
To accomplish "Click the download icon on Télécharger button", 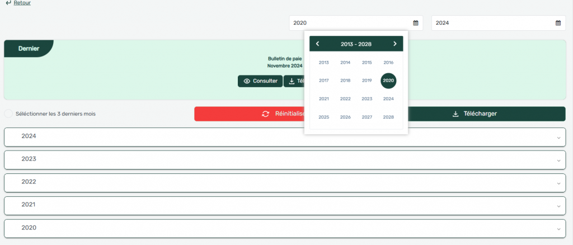I will coord(455,114).
